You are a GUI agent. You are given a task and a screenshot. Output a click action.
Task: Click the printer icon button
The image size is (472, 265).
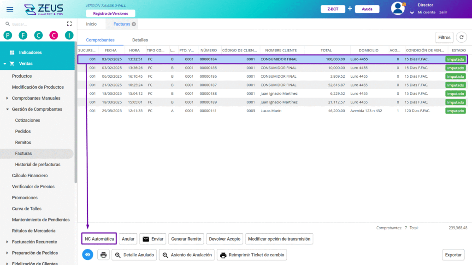104,255
